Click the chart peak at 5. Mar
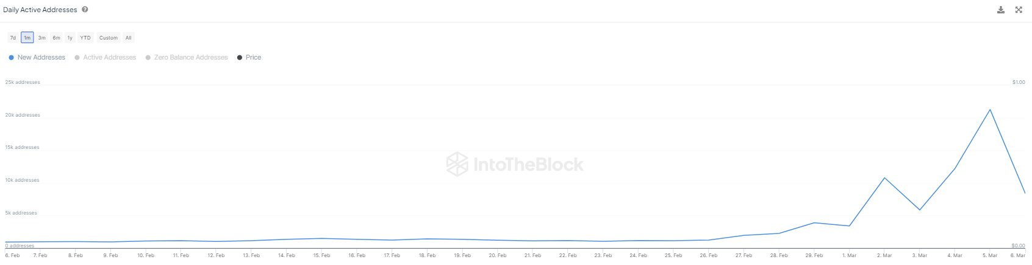The width and height of the screenshot is (1032, 265). [x=989, y=109]
